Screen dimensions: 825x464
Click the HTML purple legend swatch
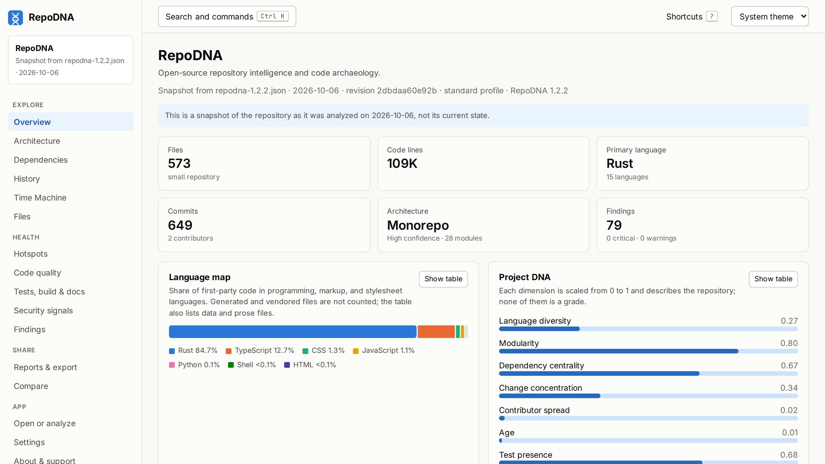(x=287, y=365)
